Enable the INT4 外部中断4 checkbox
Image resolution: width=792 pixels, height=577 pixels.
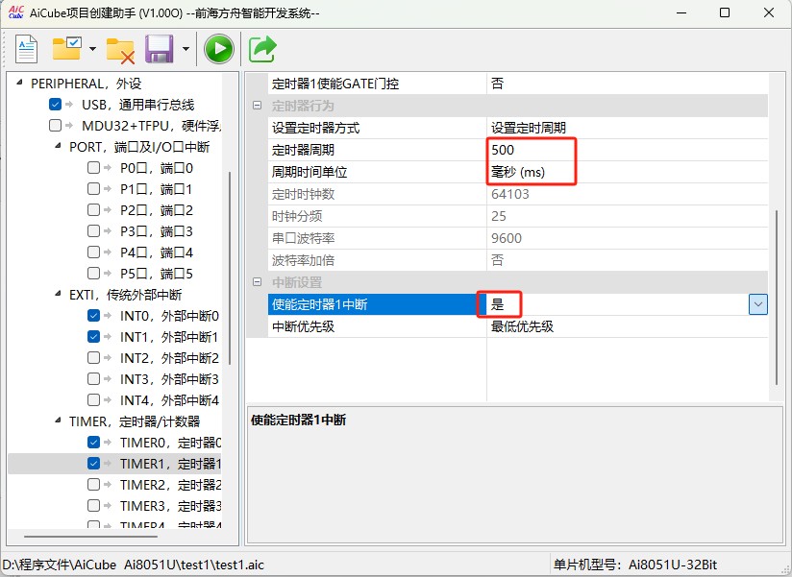(93, 400)
